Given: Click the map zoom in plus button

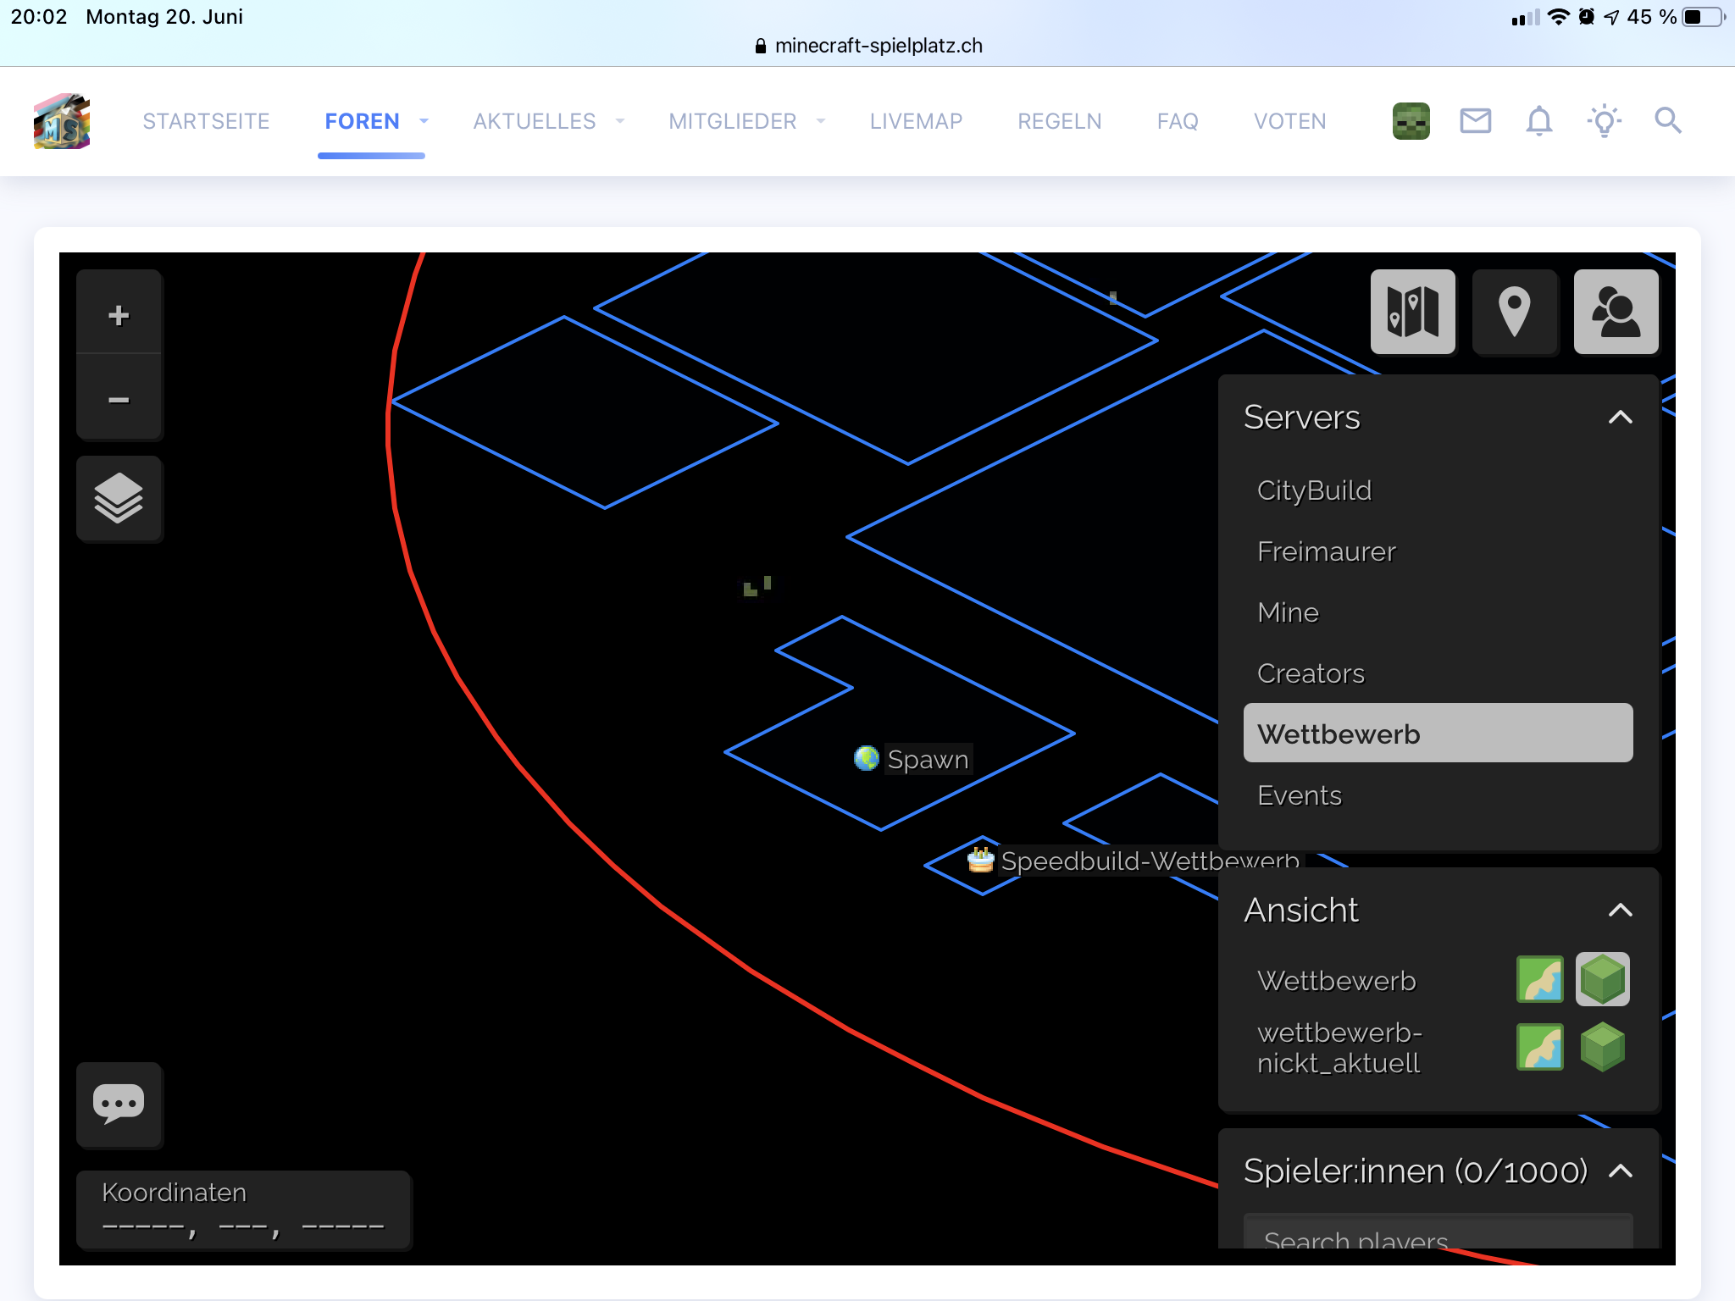Looking at the screenshot, I should point(119,315).
